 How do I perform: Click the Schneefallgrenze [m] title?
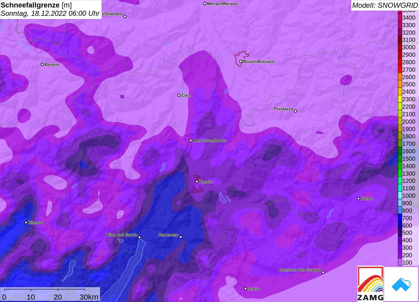36,5
